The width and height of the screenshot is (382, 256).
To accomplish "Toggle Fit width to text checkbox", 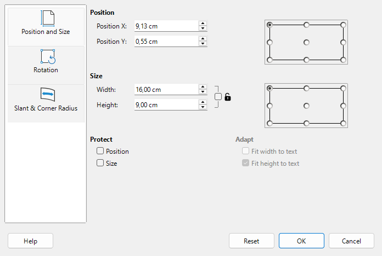I will (245, 151).
